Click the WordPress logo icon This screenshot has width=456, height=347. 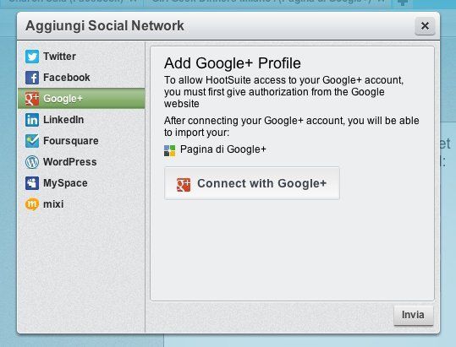[32, 162]
